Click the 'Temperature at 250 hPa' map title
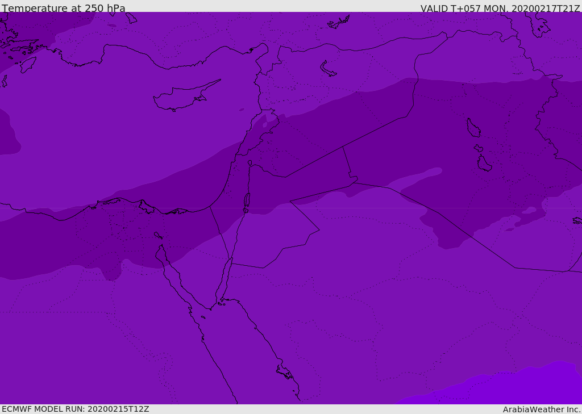The height and width of the screenshot is (414, 582). 64,9
